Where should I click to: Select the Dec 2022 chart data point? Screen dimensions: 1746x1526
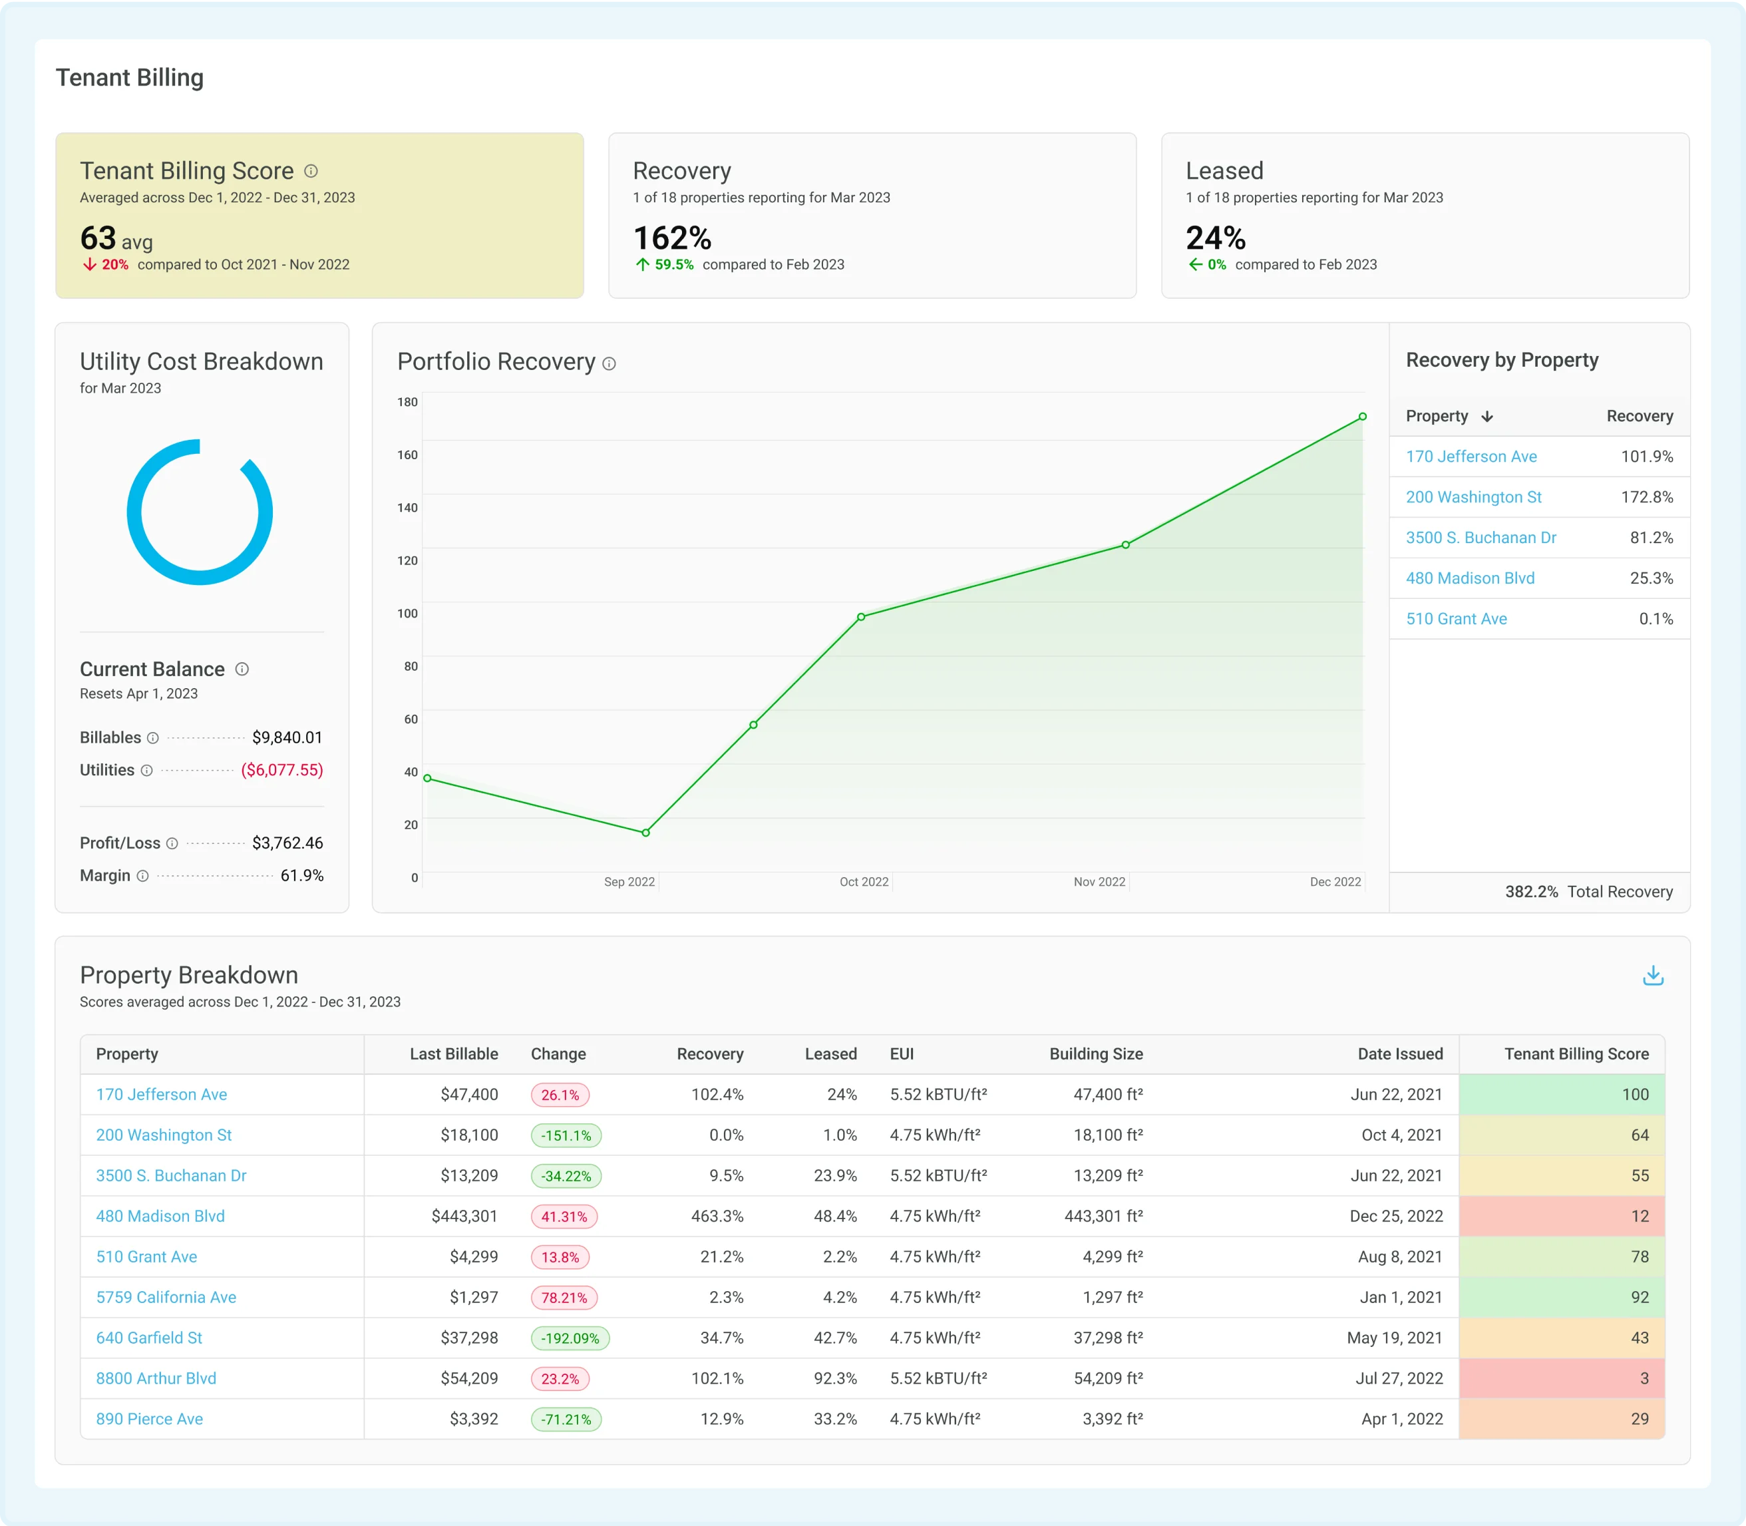1362,417
